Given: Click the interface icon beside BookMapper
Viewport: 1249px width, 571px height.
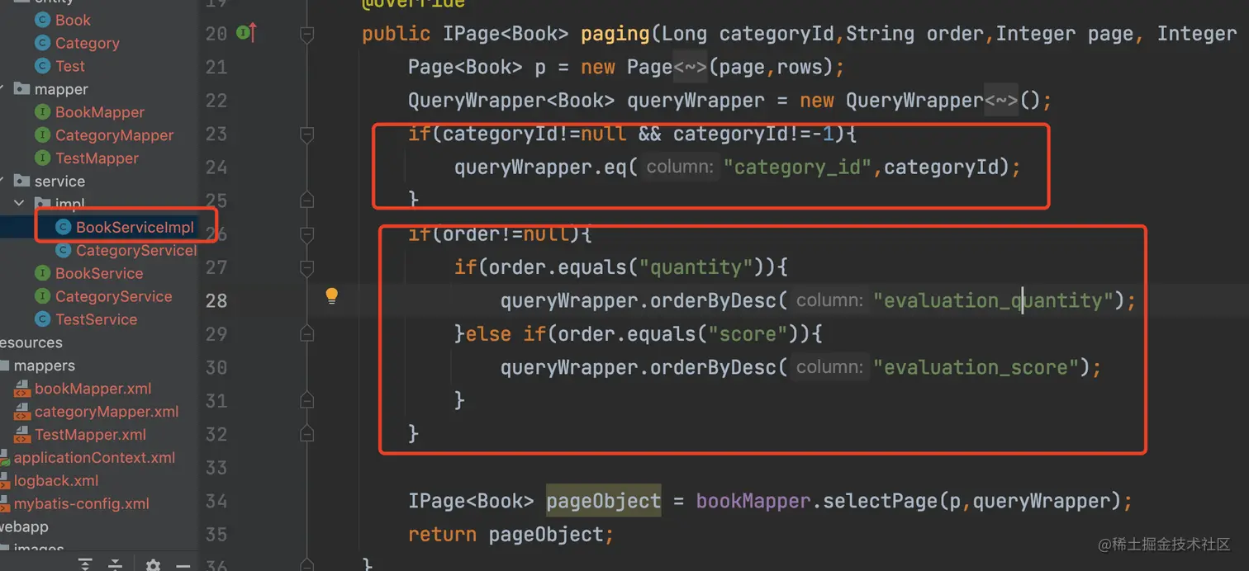Looking at the screenshot, I should 42,112.
